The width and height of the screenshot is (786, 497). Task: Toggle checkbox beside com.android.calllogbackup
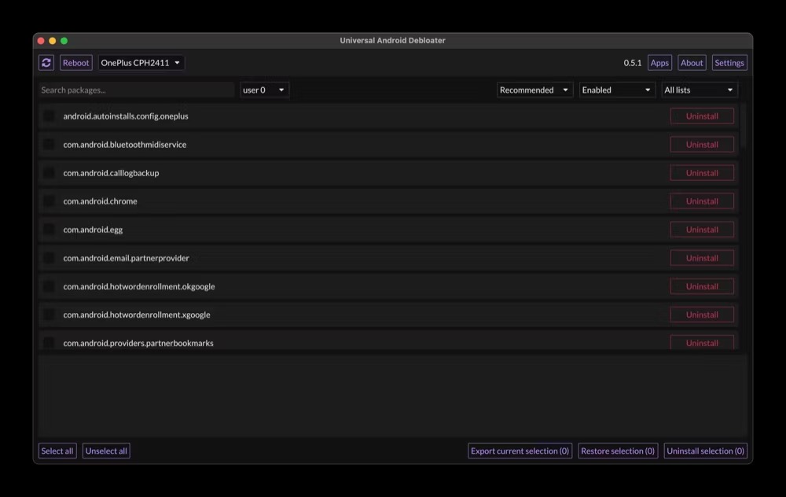tap(49, 173)
